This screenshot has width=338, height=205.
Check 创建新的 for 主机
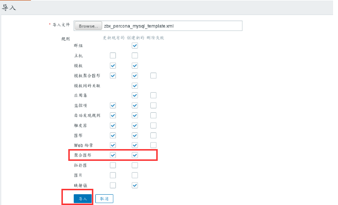tap(135, 55)
